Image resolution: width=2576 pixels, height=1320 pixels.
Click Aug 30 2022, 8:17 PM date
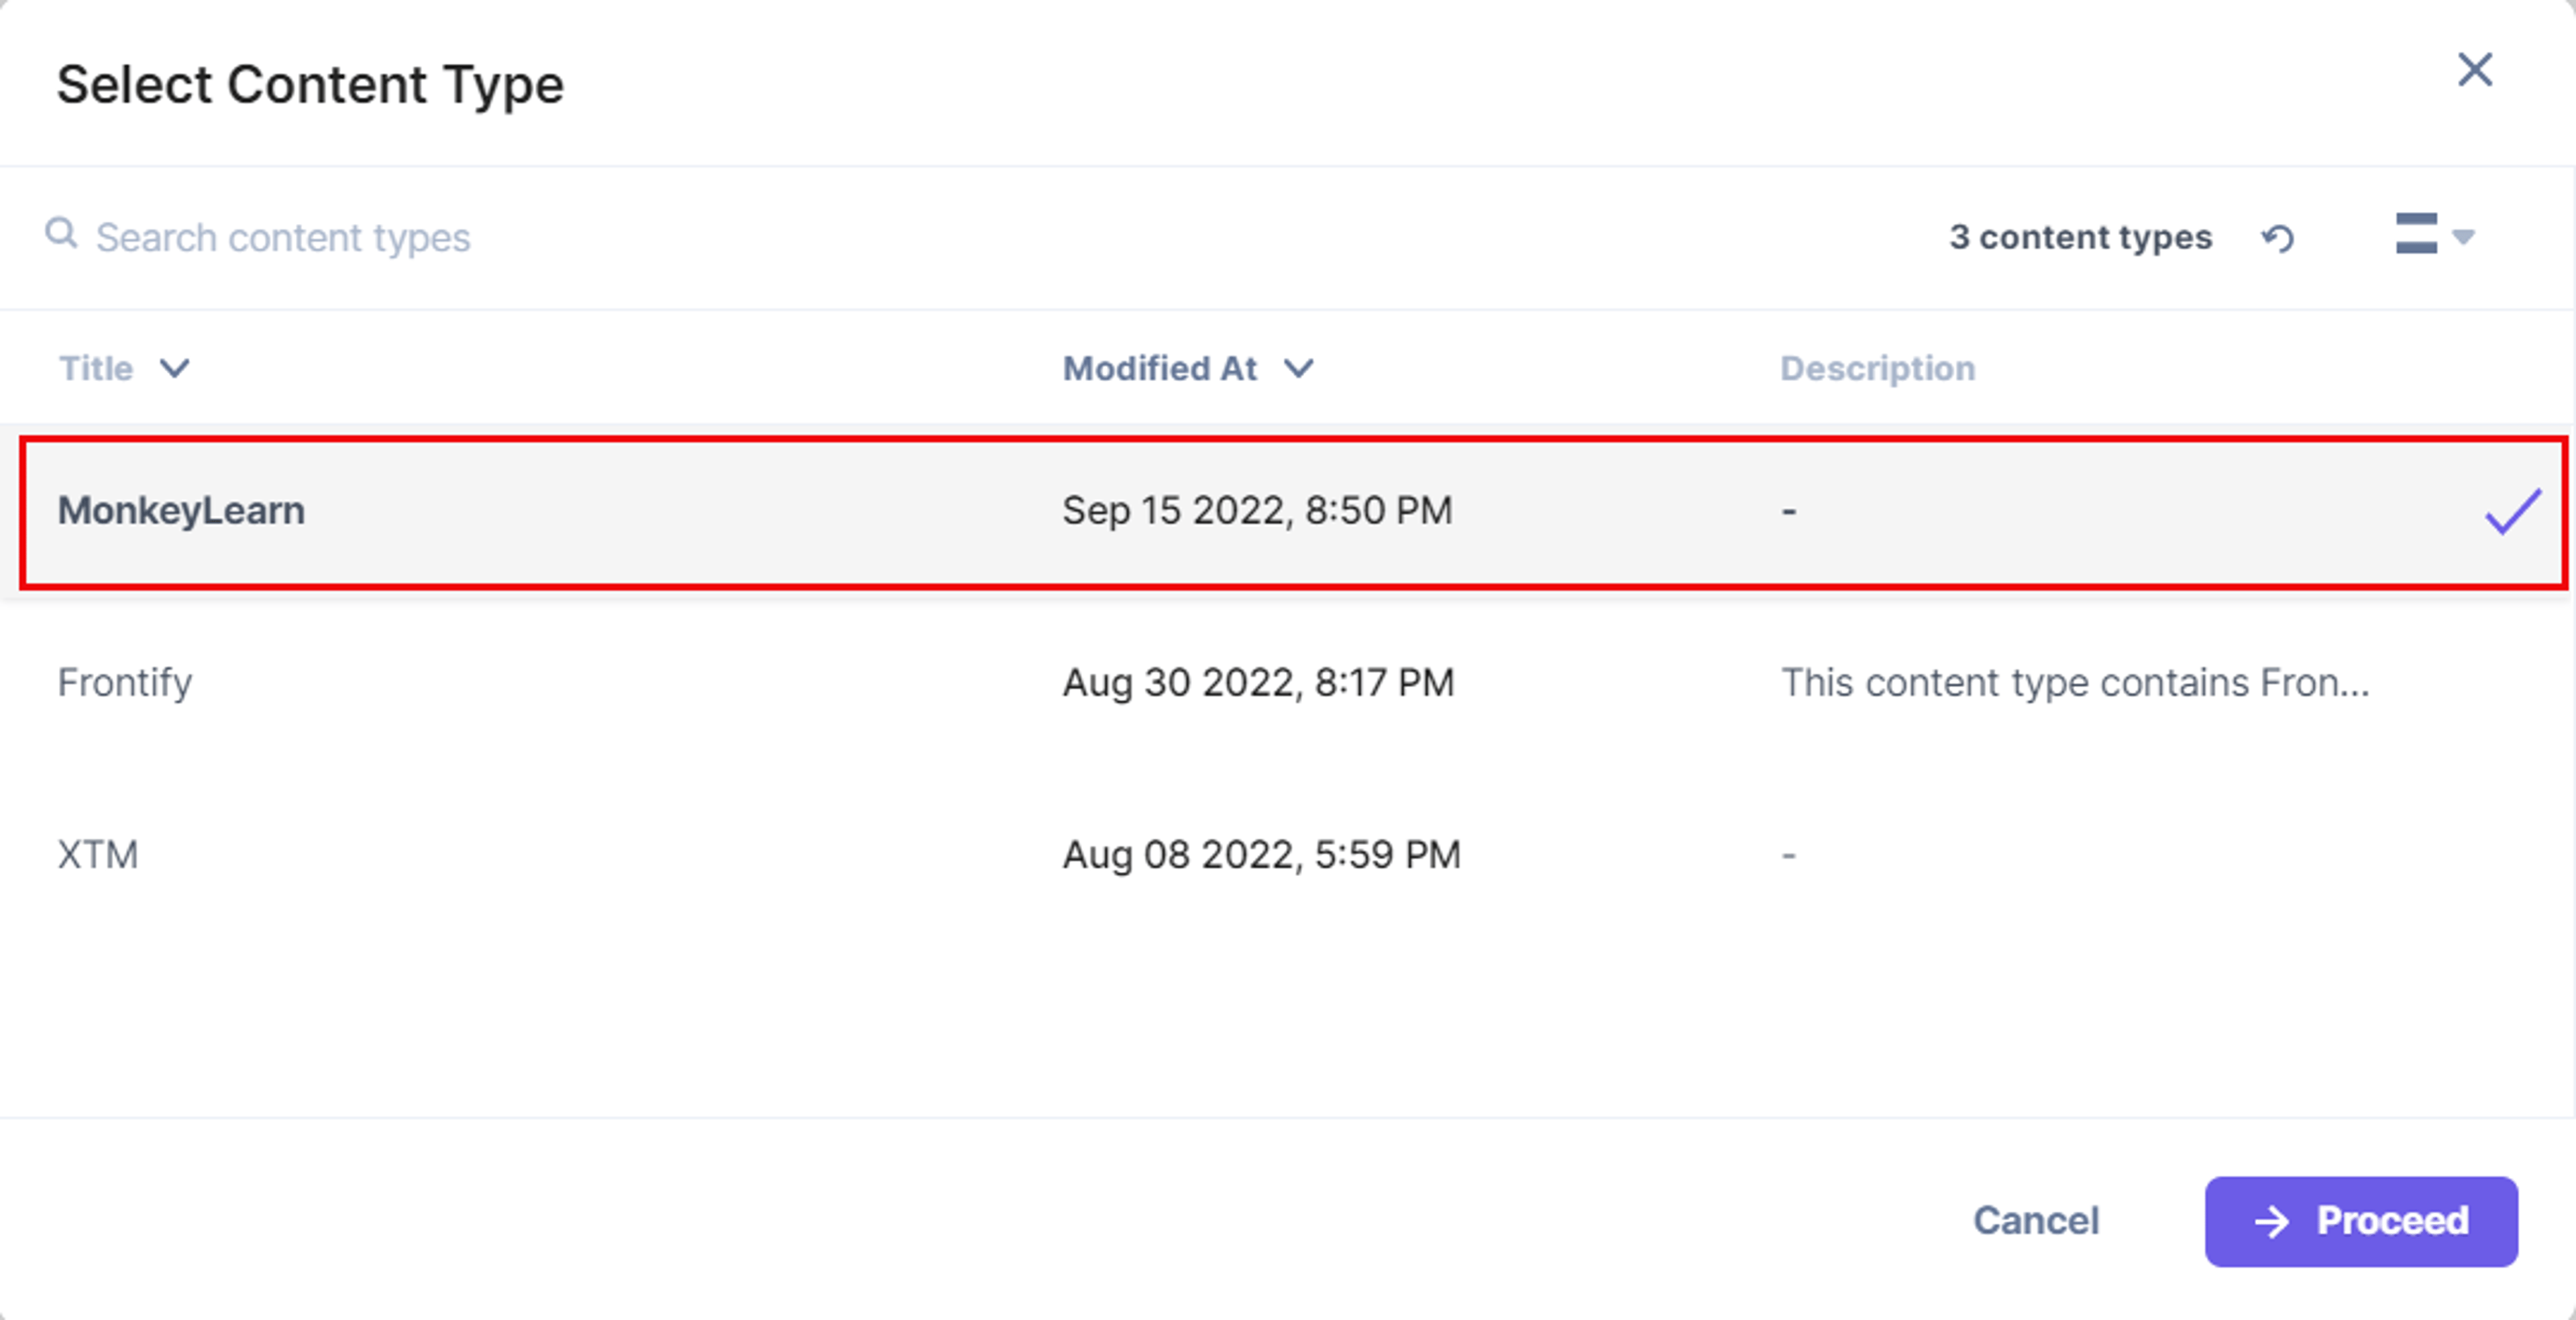(1258, 683)
